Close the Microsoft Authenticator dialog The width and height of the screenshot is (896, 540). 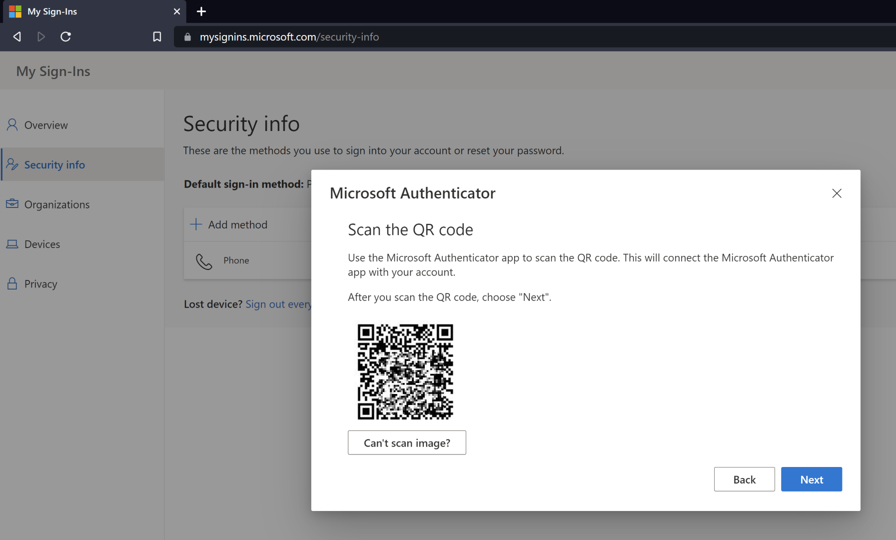(x=837, y=193)
